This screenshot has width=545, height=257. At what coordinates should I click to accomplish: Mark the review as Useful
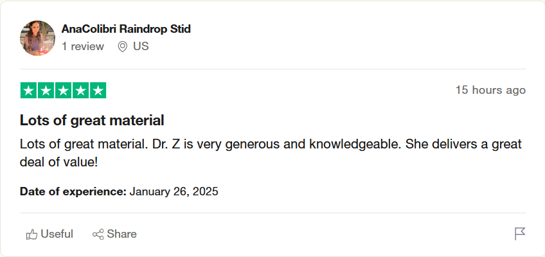(49, 234)
